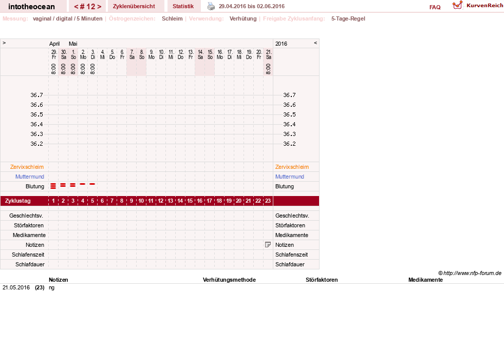The image size is (504, 351).
Task: Go to previous cycle with left arrow
Action: (x=76, y=7)
